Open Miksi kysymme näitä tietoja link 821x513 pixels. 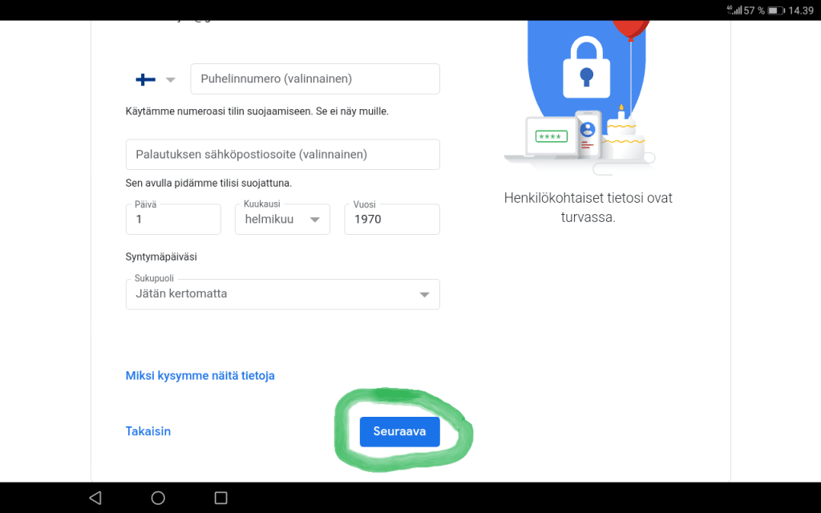[200, 376]
